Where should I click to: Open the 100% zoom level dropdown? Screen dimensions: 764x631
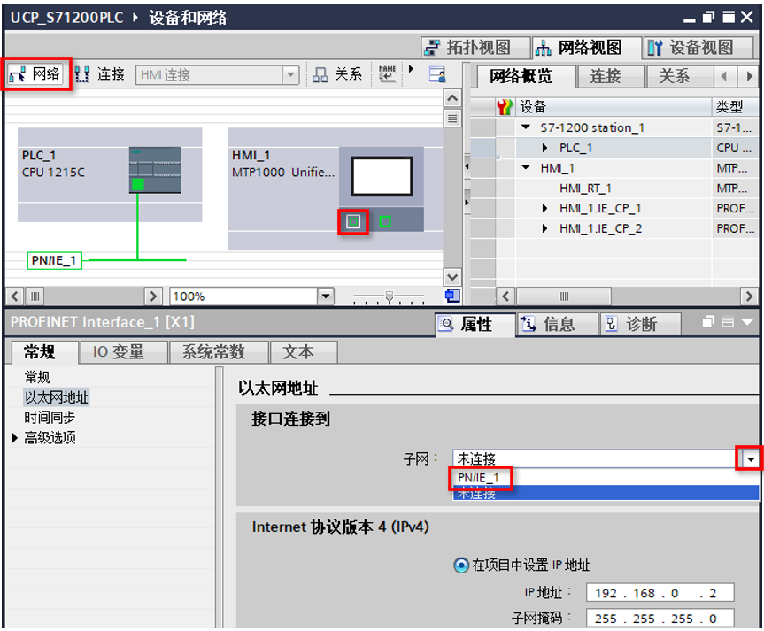point(325,296)
